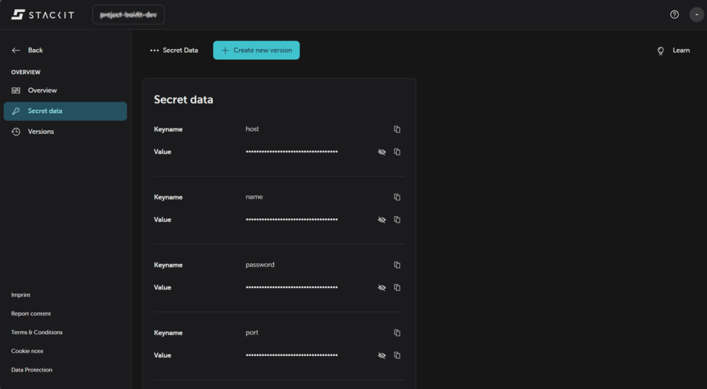This screenshot has height=389, width=707.
Task: Open Versions in the sidebar
Action: (x=41, y=131)
